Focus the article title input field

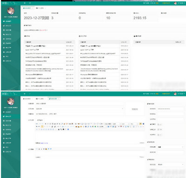tap(80, 104)
